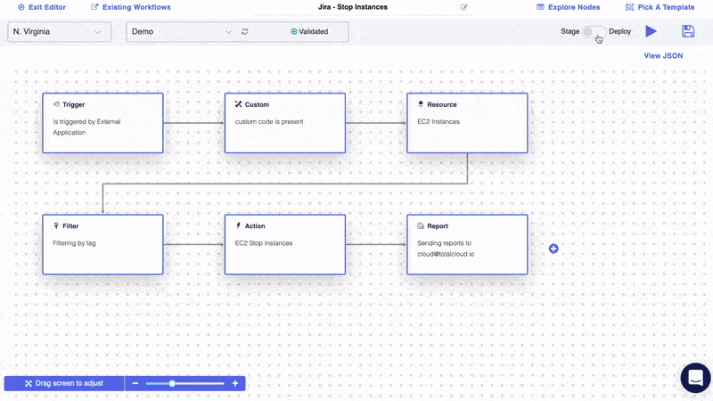Image resolution: width=713 pixels, height=401 pixels.
Task: Click the Pick A Template icon
Action: [629, 7]
